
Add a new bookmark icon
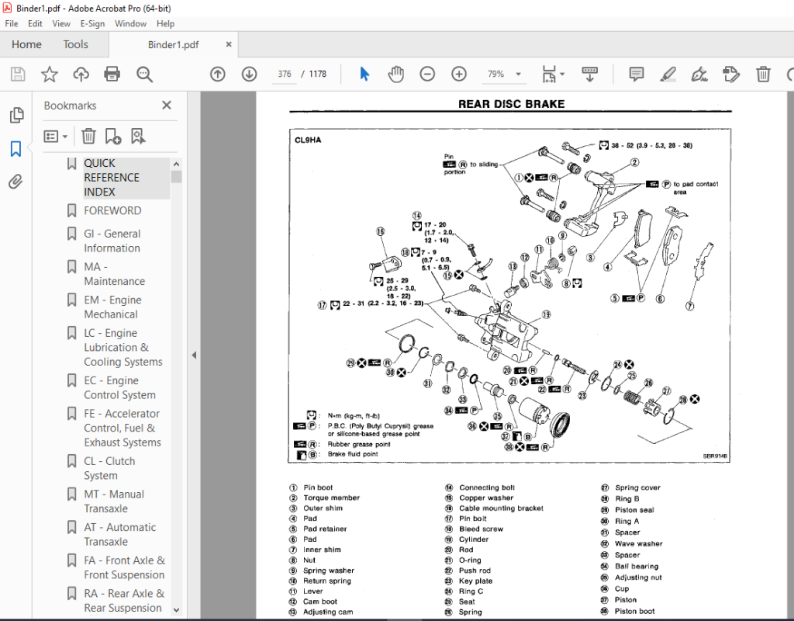coord(113,137)
